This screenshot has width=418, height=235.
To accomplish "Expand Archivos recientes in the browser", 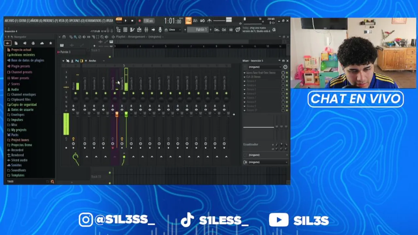I will point(23,55).
